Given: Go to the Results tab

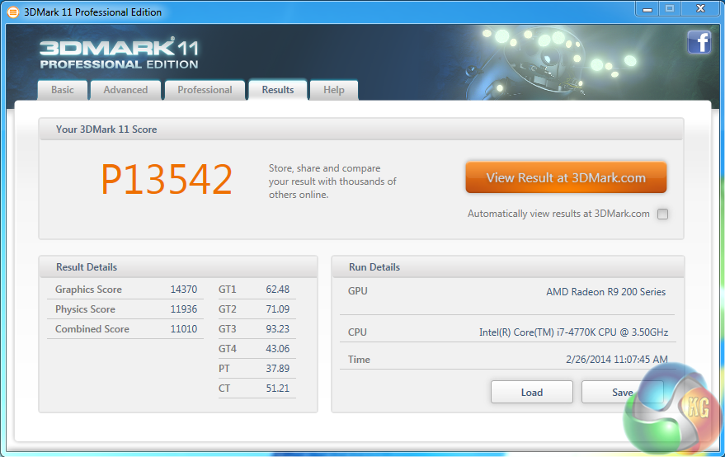Looking at the screenshot, I should point(278,90).
